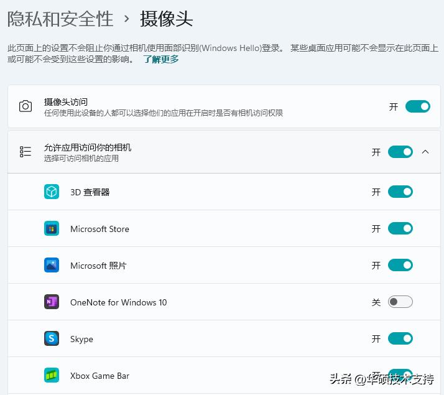Image resolution: width=444 pixels, height=395 pixels.
Task: Click the 3D 查看器 app icon
Action: click(52, 192)
